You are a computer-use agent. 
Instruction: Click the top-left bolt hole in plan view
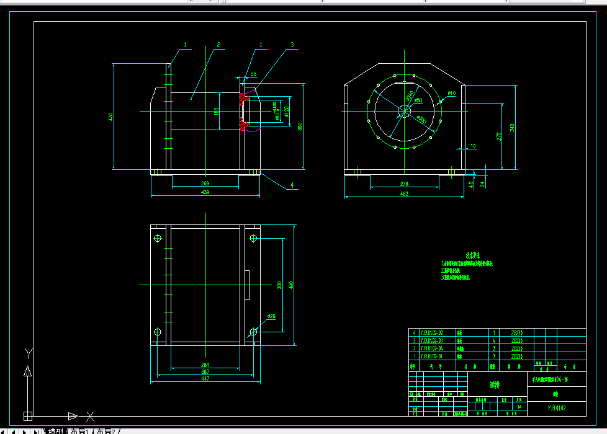[158, 238]
